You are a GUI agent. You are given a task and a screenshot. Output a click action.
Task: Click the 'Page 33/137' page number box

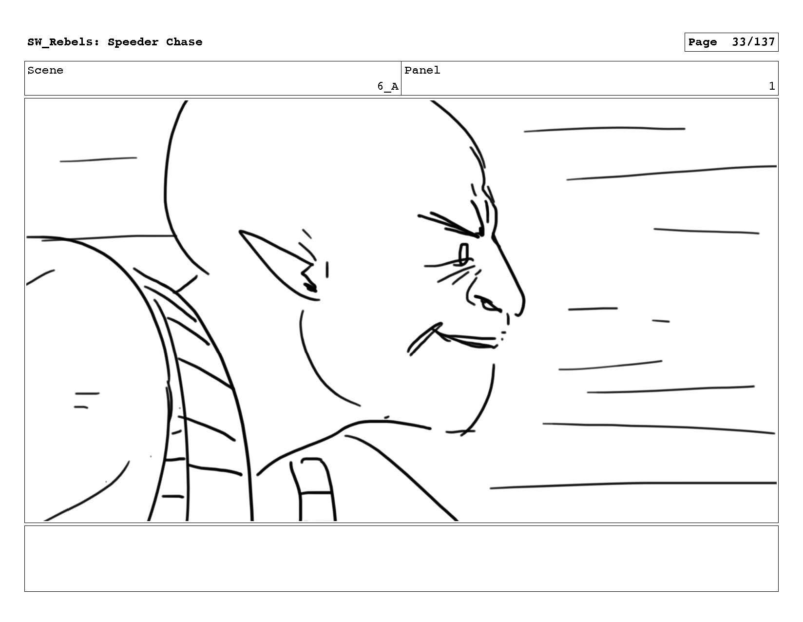coord(731,42)
